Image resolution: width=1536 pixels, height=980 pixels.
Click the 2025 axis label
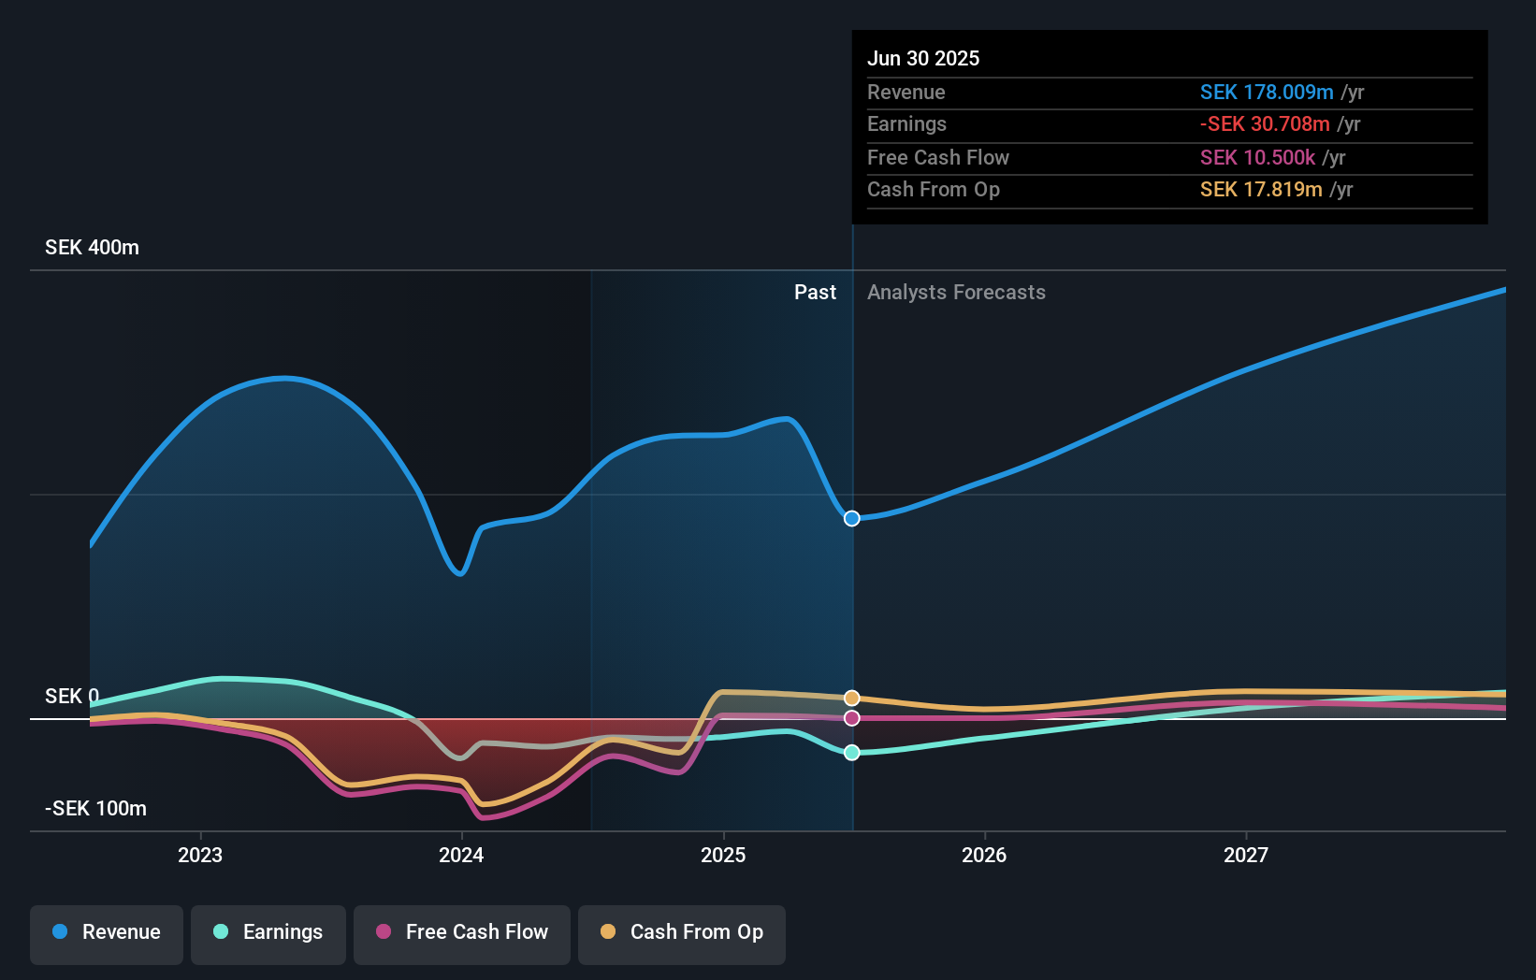[x=723, y=854]
